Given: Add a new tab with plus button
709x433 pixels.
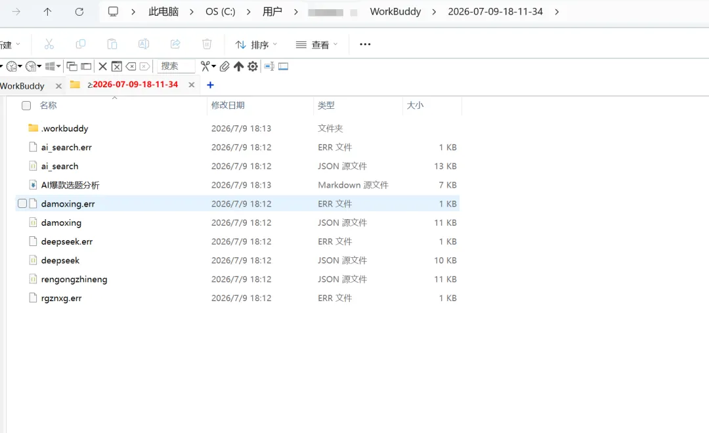Looking at the screenshot, I should pos(210,85).
